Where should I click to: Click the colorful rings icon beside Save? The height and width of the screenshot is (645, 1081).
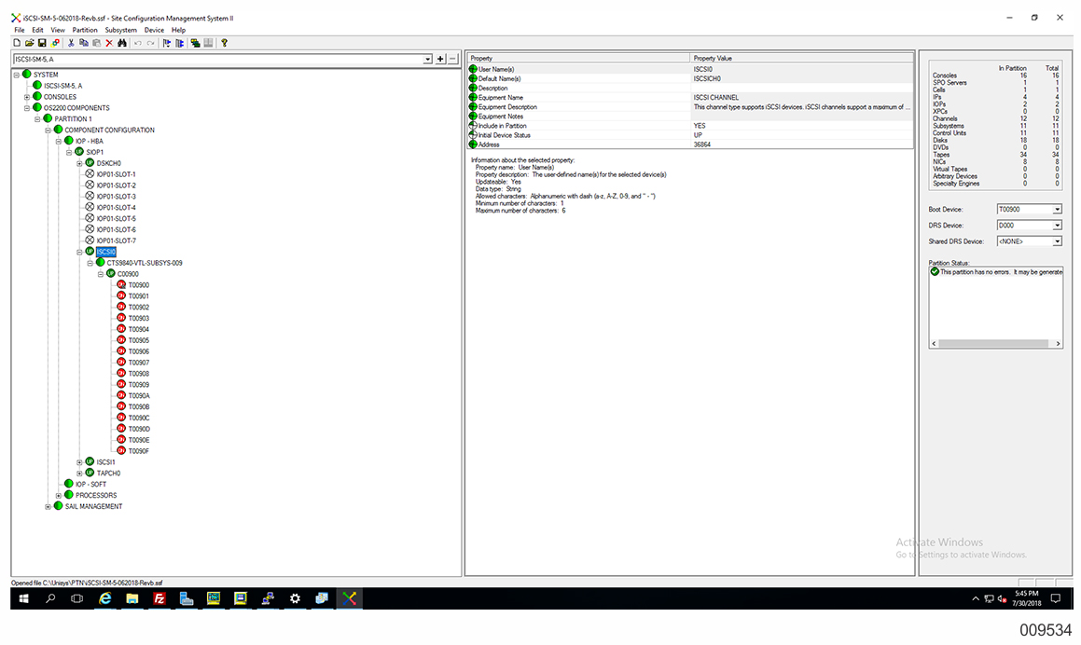pos(55,43)
